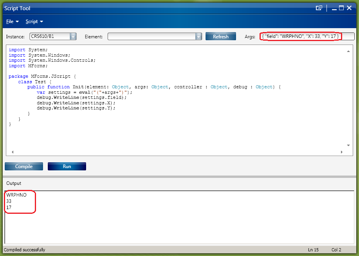
Task: Run the script with Run button
Action: (67, 166)
